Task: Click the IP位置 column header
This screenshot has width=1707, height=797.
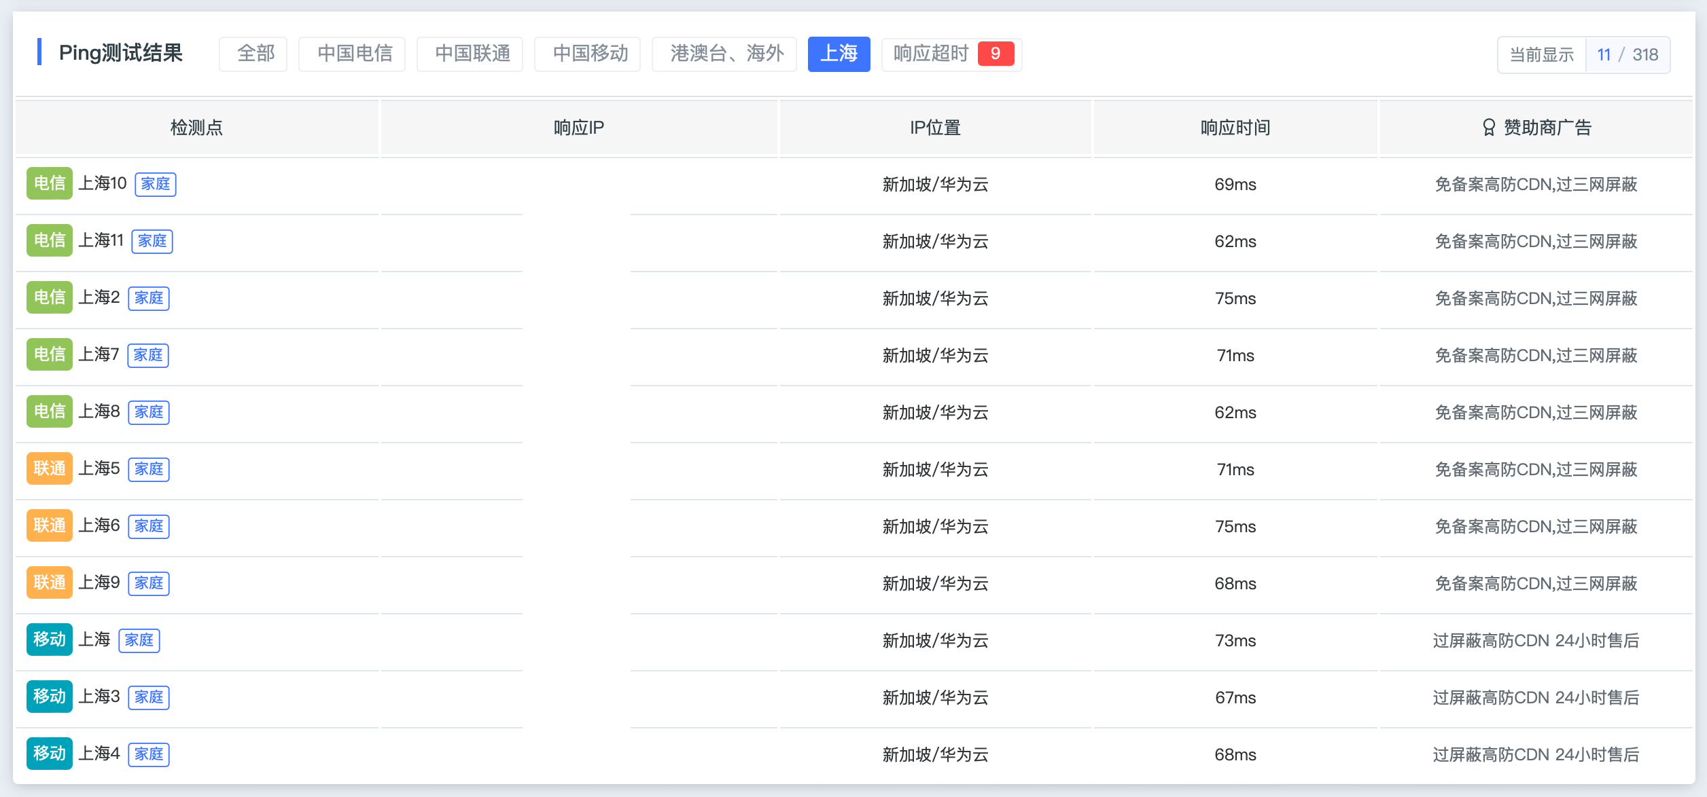Action: click(x=936, y=128)
